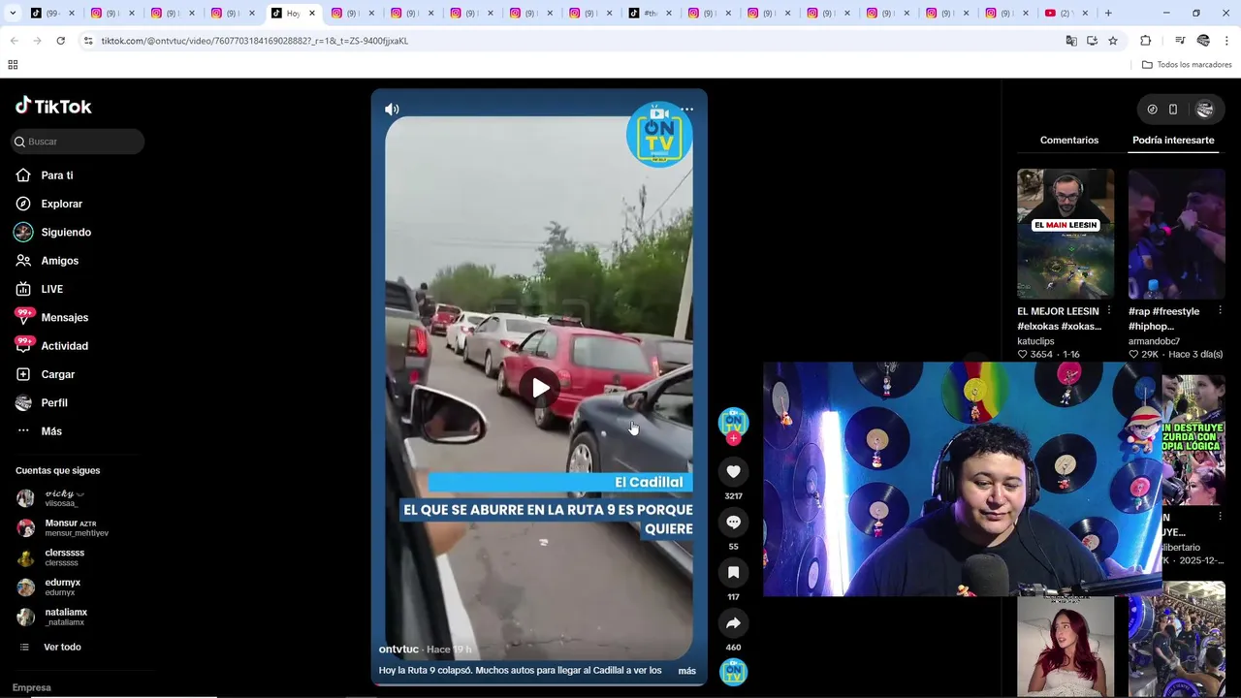Click the translate page icon
Image resolution: width=1241 pixels, height=698 pixels.
[x=1071, y=41]
